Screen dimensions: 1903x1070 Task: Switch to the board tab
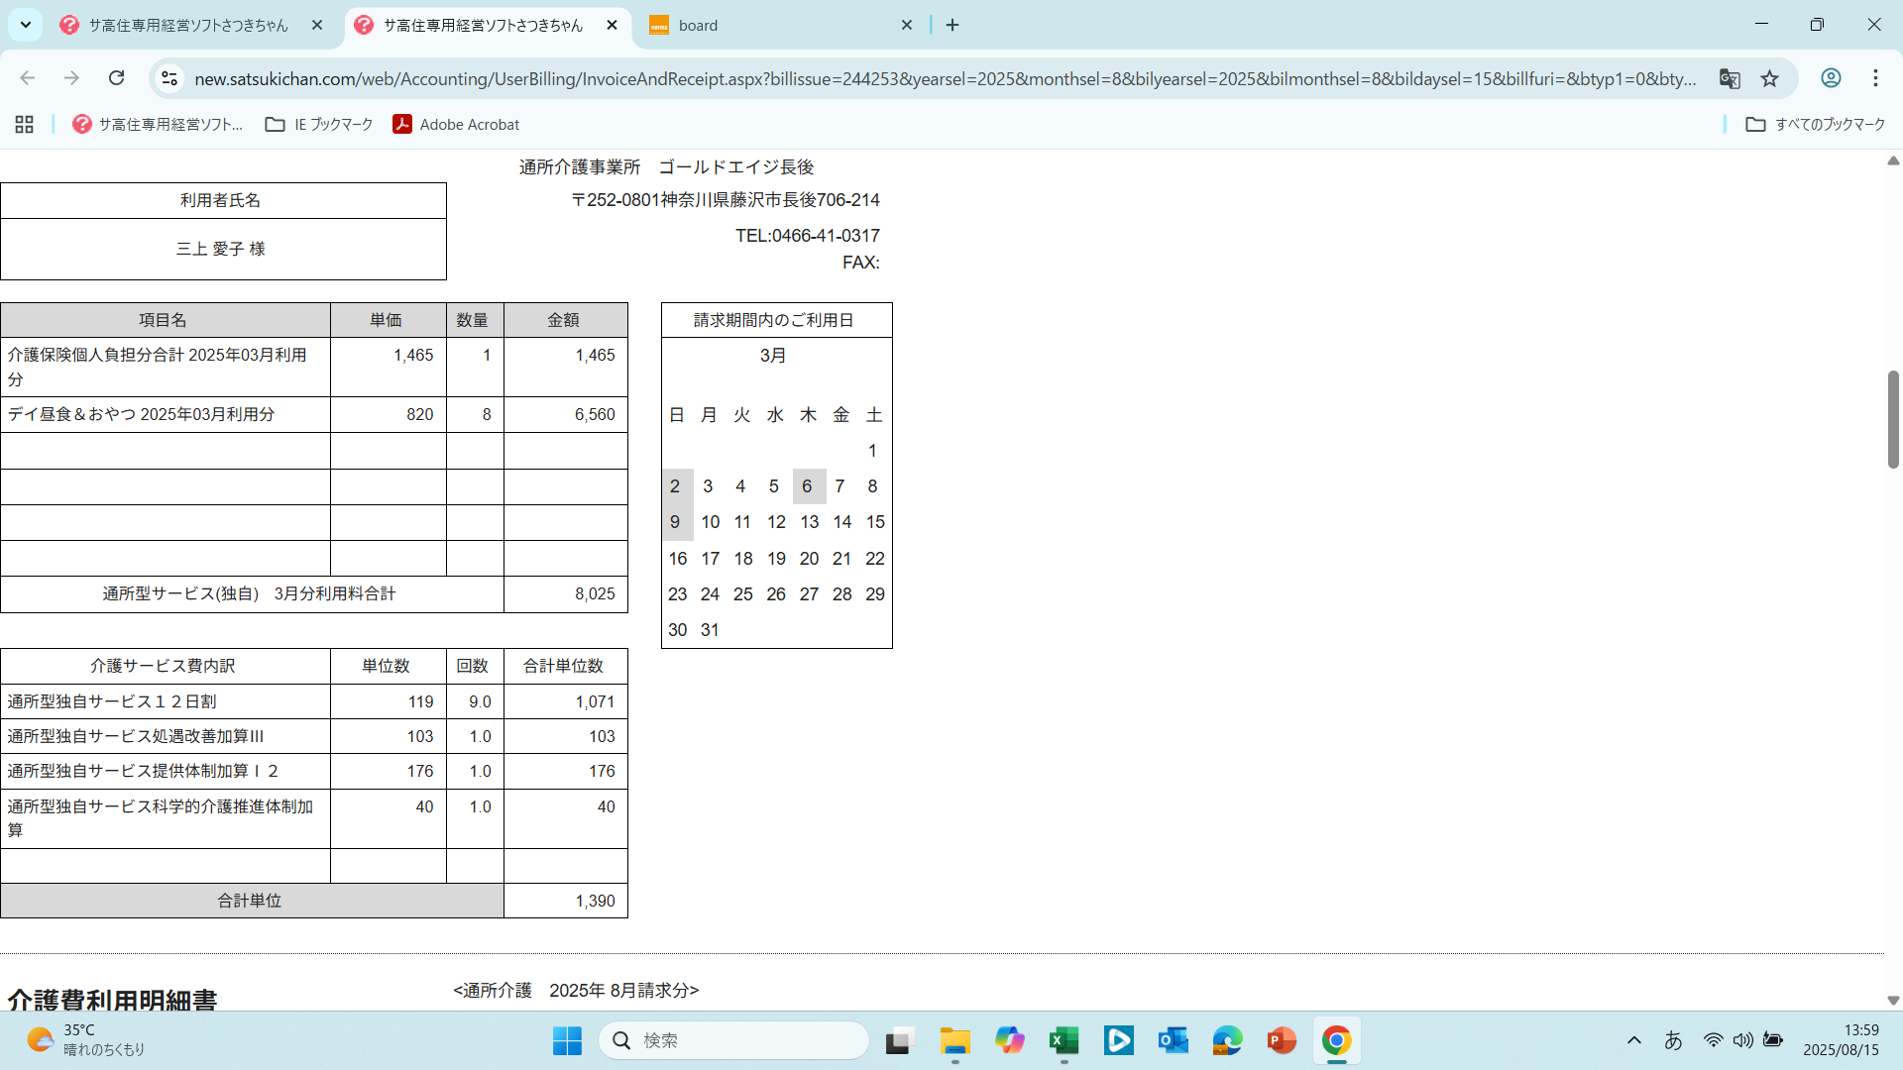[x=773, y=25]
